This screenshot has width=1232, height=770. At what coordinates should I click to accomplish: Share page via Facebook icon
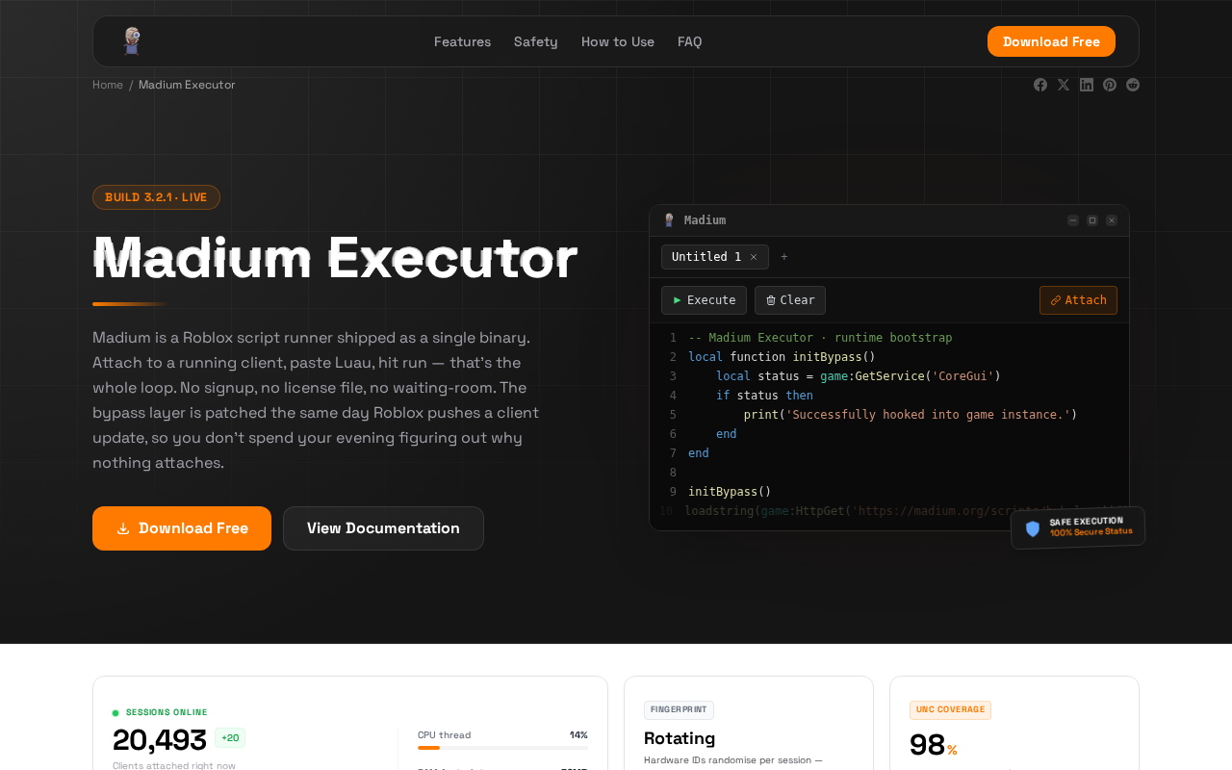click(1040, 85)
